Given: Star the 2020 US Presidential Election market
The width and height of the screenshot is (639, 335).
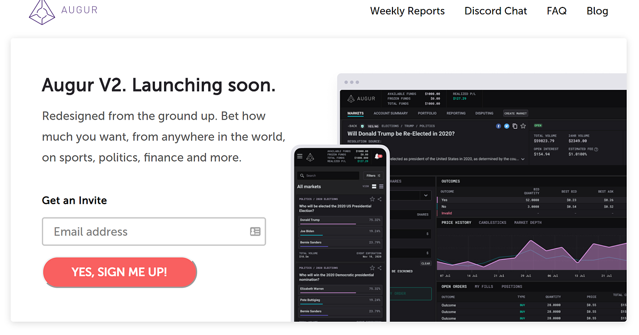Looking at the screenshot, I should point(372,199).
